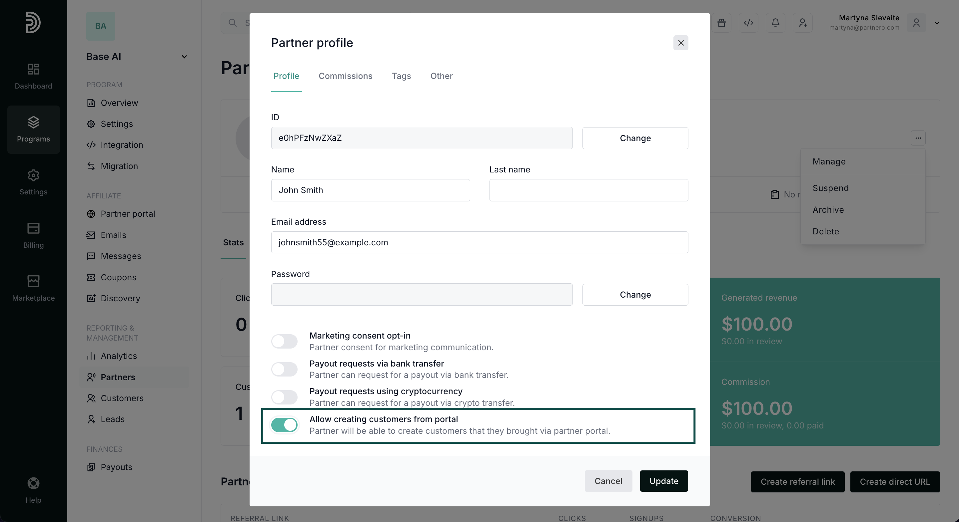Click the add user icon in header

[803, 23]
